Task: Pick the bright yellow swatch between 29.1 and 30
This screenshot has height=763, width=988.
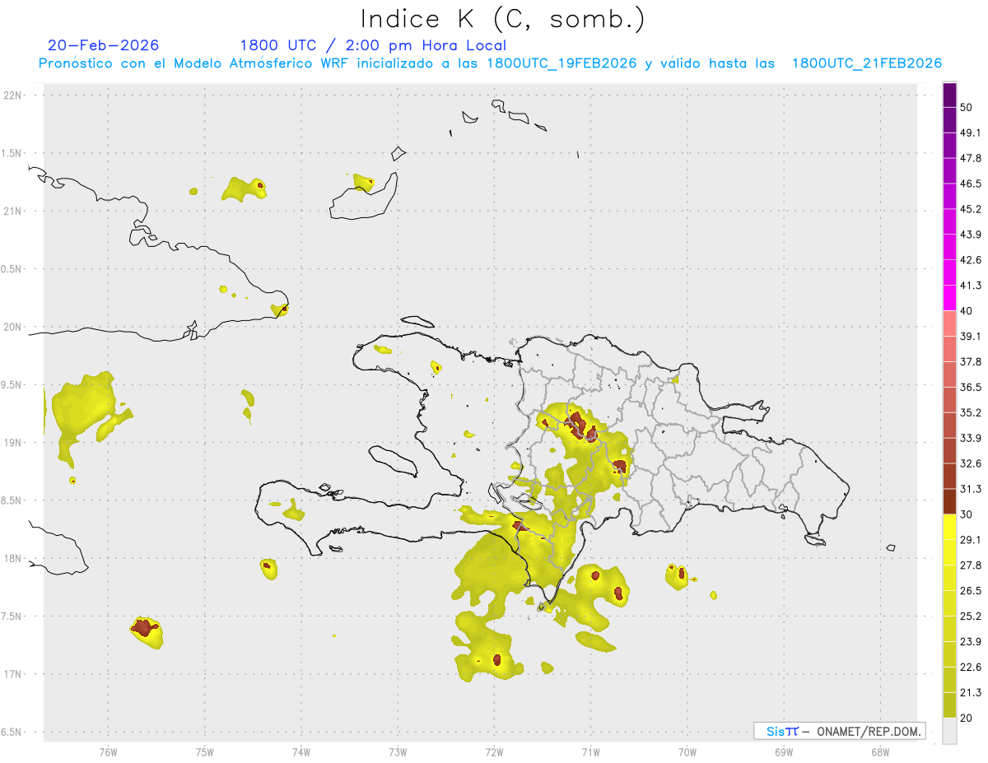Action: (x=949, y=527)
